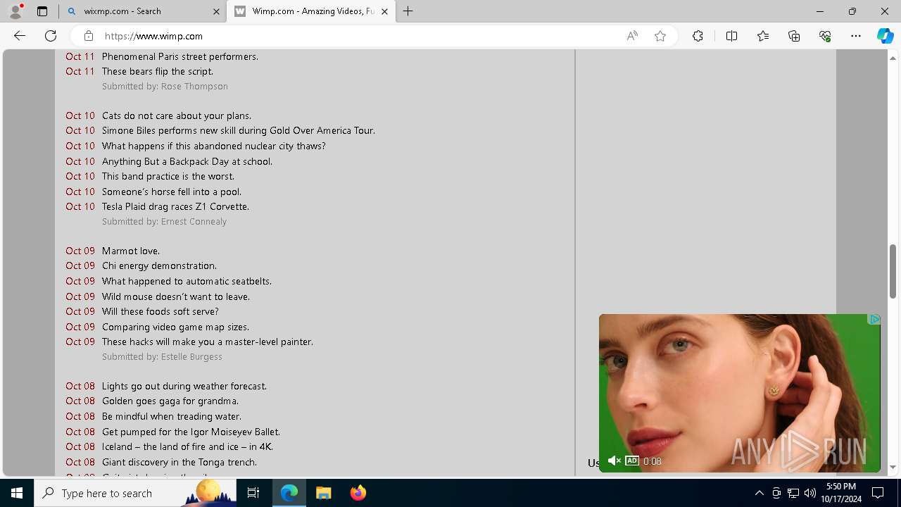This screenshot has height=507, width=901.
Task: Open Be mindful when treading water
Action: (x=172, y=416)
